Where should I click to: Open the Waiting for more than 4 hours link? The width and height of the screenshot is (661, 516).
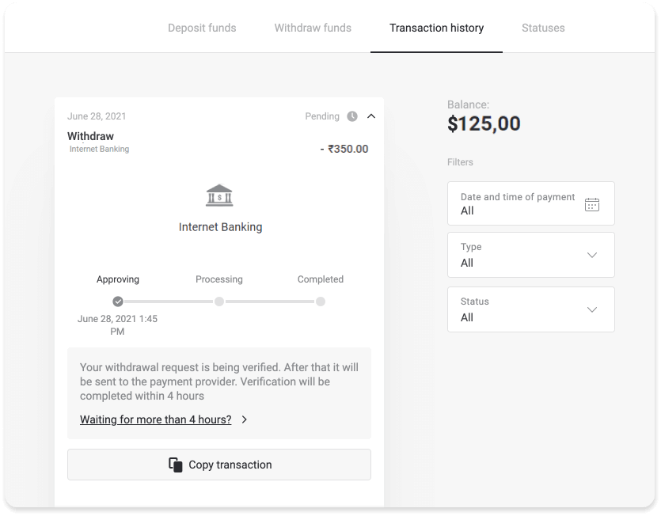point(155,419)
